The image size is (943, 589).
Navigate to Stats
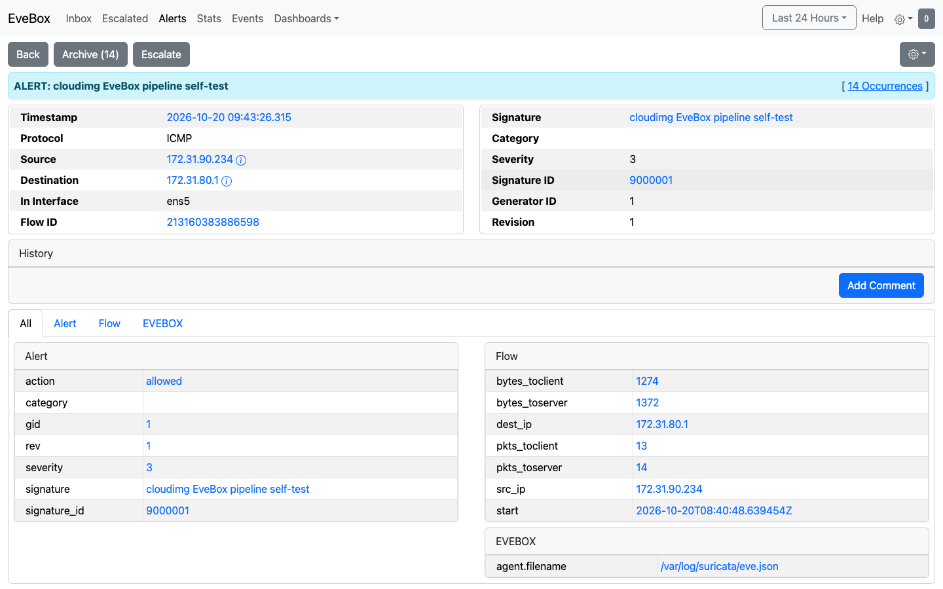209,18
